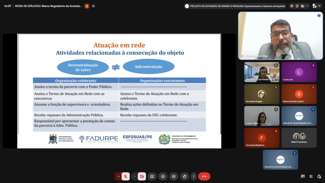Click Fernanda Medeiros's red F avatar

point(262,138)
